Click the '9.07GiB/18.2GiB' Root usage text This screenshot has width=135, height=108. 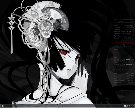point(119,60)
